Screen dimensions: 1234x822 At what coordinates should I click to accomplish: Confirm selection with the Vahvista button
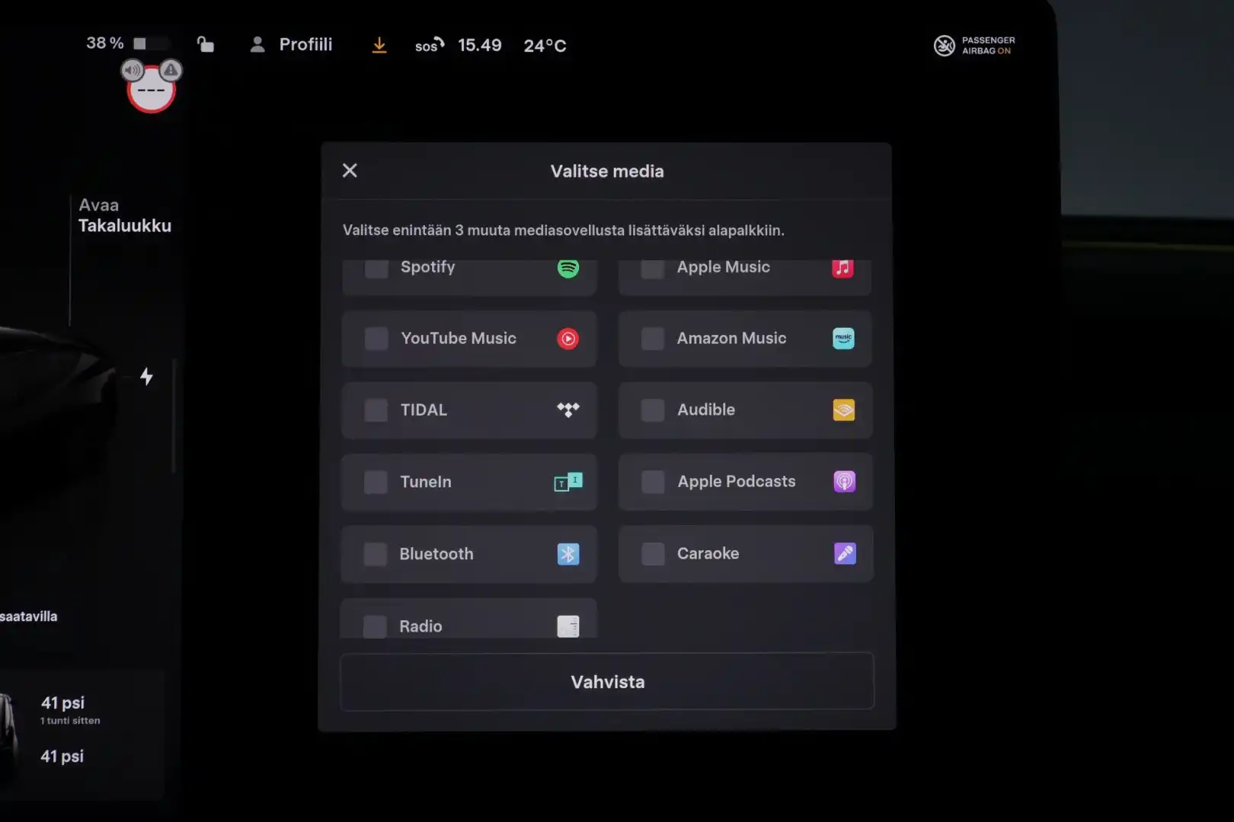coord(607,681)
